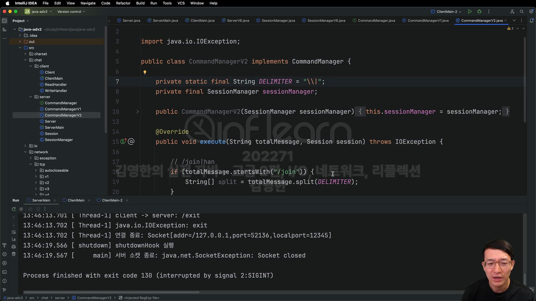This screenshot has width=536, height=301.
Task: Open the Project tool window icon
Action: 4,21
